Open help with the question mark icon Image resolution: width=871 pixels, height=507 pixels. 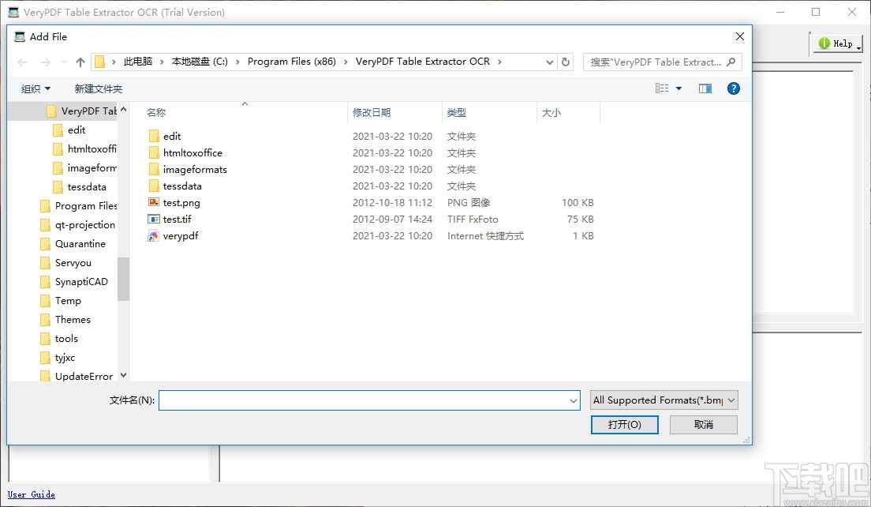734,88
